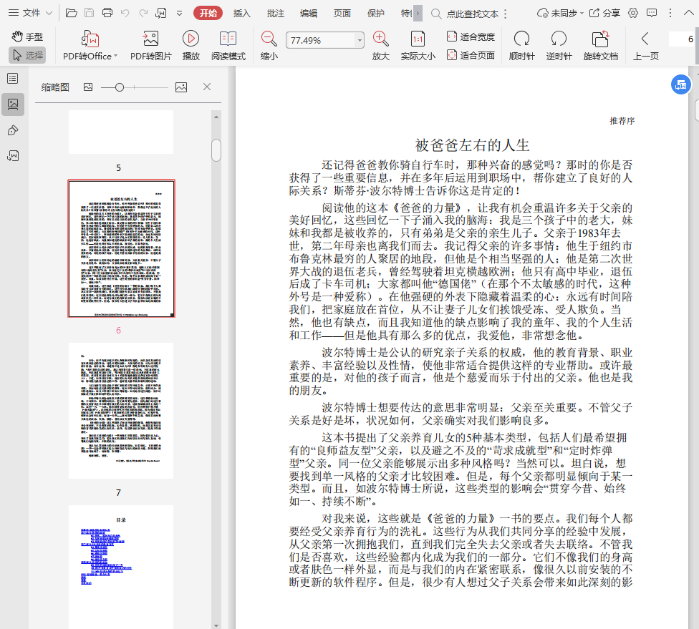Switch to the 插入 tab

tap(242, 13)
